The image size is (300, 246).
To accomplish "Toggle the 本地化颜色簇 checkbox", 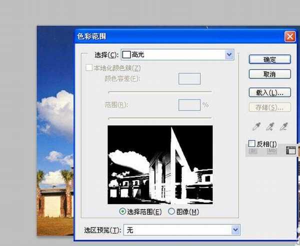I will [x=89, y=67].
